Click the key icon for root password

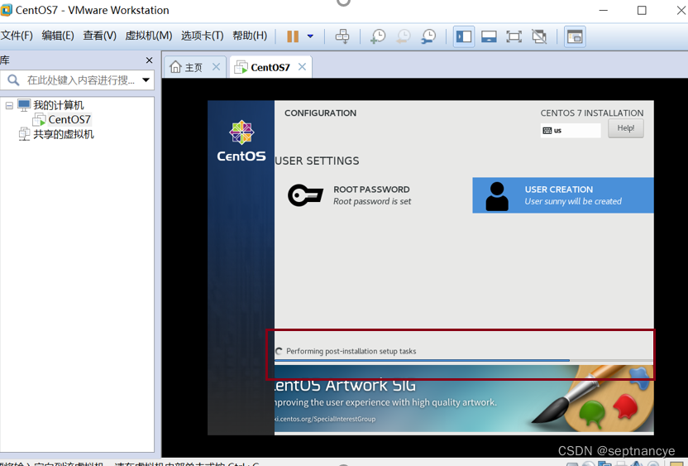(305, 195)
